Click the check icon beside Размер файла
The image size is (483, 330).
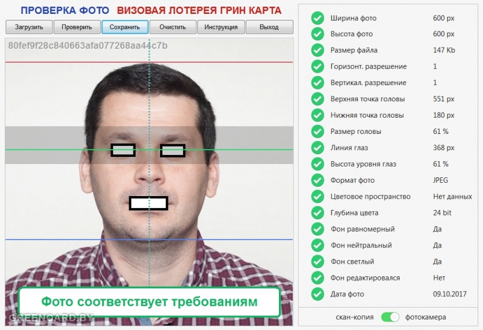click(x=318, y=51)
